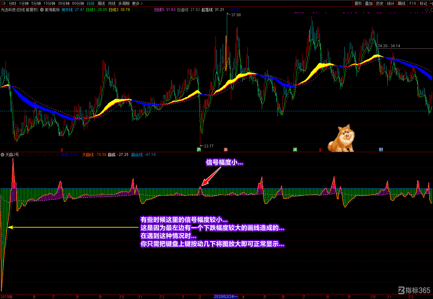Select the 60分钟 period
The width and height of the screenshot is (433, 299).
(78, 3)
